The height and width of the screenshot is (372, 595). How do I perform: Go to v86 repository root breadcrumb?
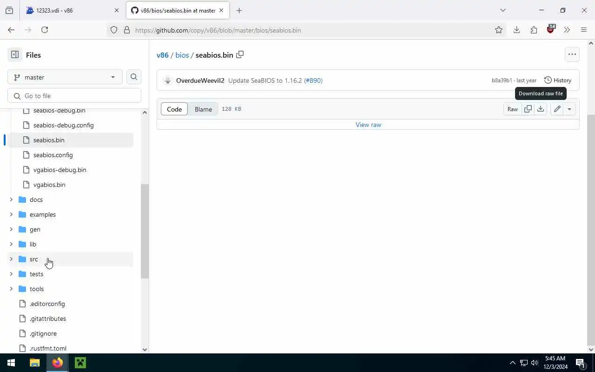click(163, 55)
